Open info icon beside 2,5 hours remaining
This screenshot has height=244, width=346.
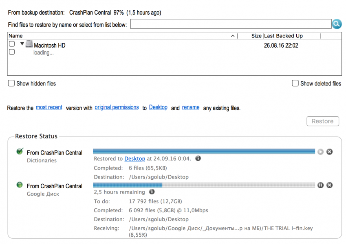point(152,192)
